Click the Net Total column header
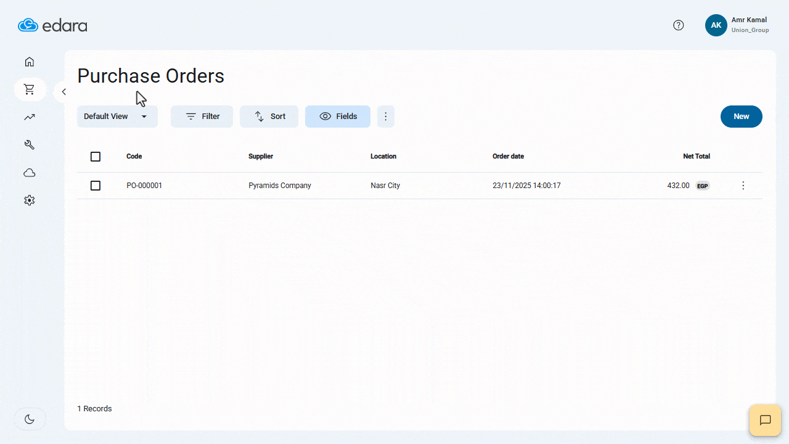Image resolution: width=789 pixels, height=444 pixels. tap(697, 157)
